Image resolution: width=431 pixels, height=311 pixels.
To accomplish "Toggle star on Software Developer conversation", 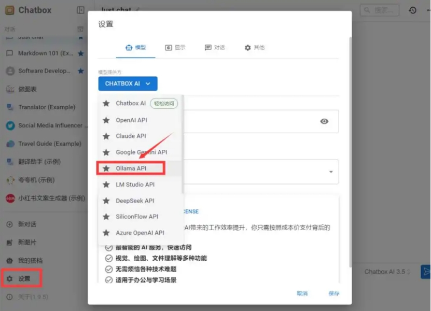I will click(x=81, y=71).
